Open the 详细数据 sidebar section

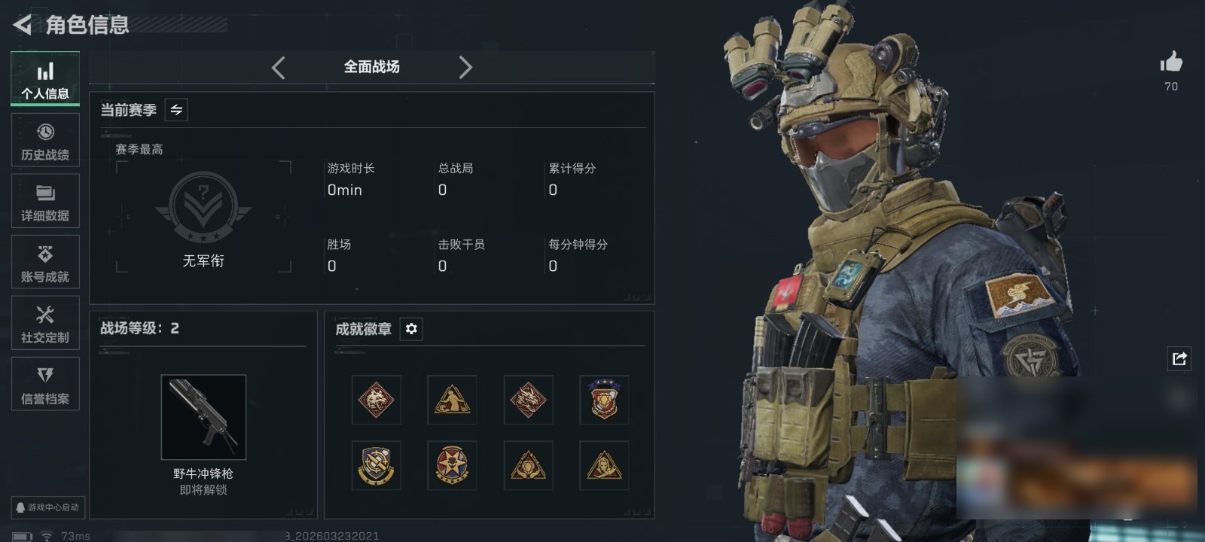tap(45, 202)
